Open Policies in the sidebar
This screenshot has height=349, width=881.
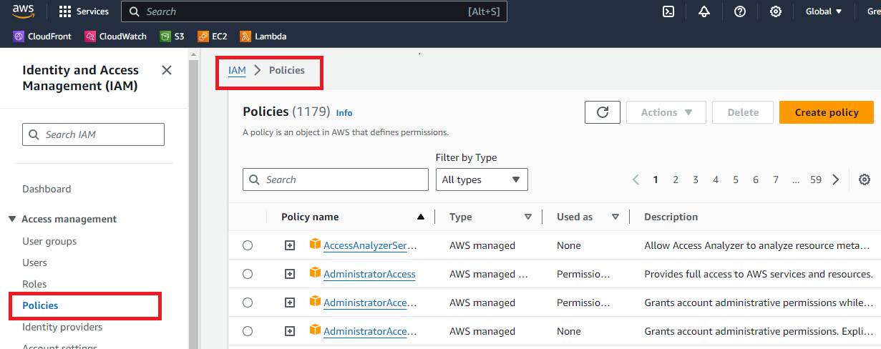pyautogui.click(x=40, y=305)
